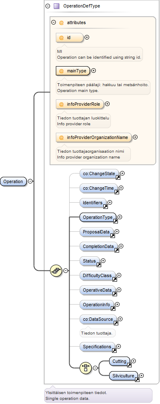Expand Specifications plus button

[118, 346]
